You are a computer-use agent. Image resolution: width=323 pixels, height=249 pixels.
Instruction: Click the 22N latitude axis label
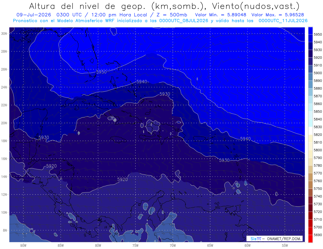point(4,105)
